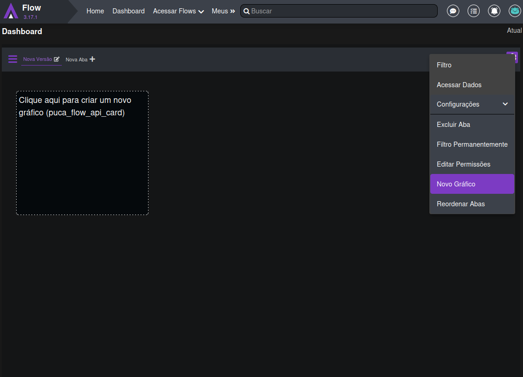Select the Filtro menu option
Screen dimensions: 523x377
coord(472,65)
